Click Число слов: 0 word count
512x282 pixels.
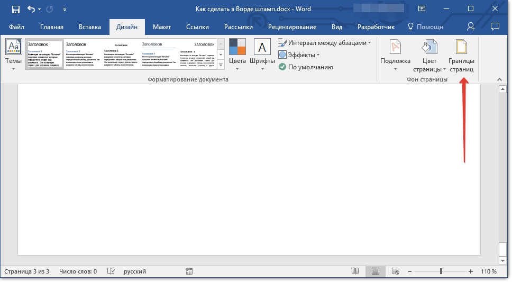(78, 271)
